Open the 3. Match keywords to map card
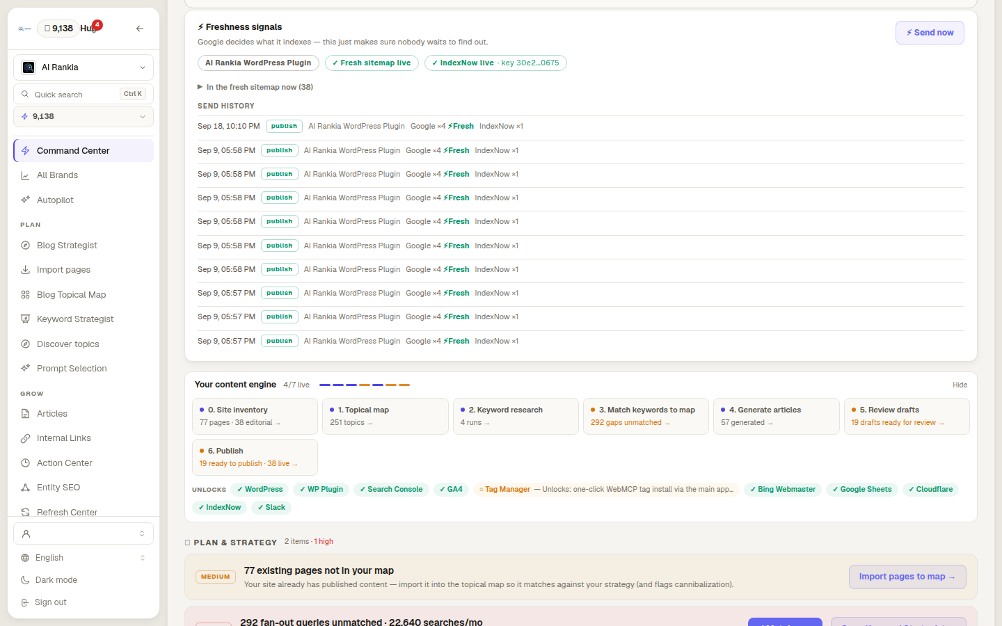 (646, 416)
